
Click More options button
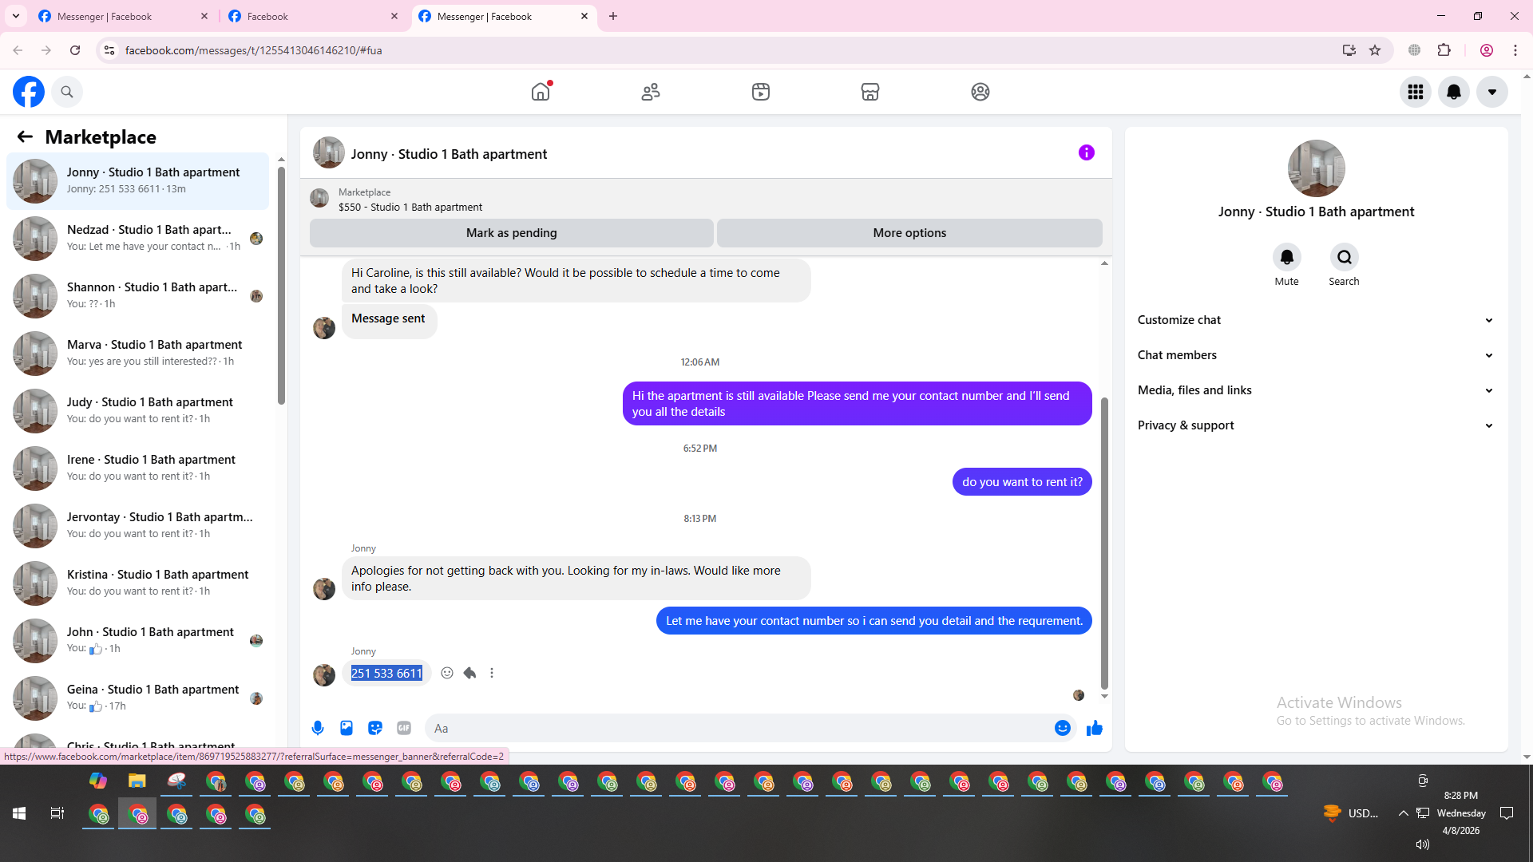click(909, 233)
